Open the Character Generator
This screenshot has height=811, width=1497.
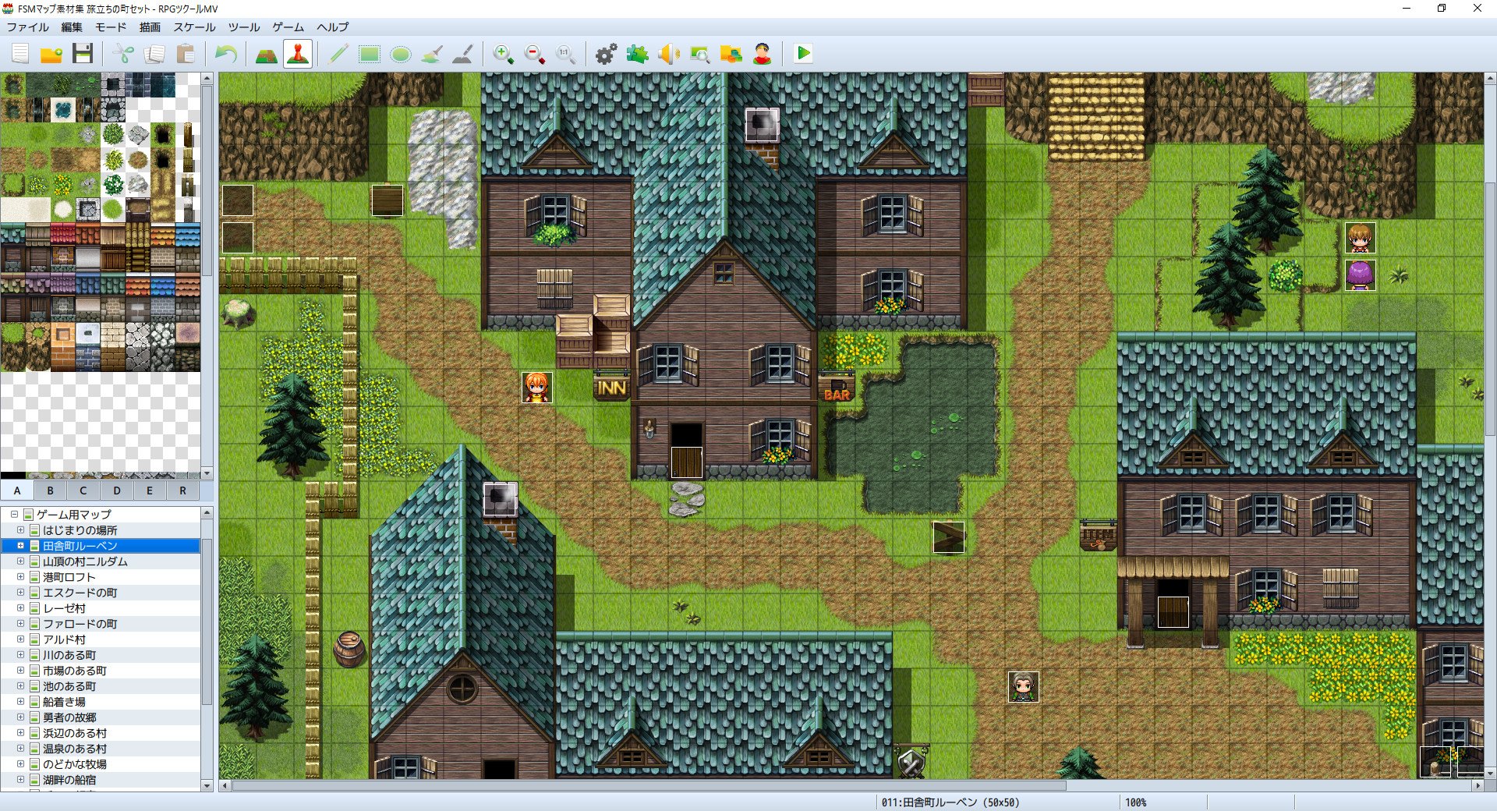762,55
